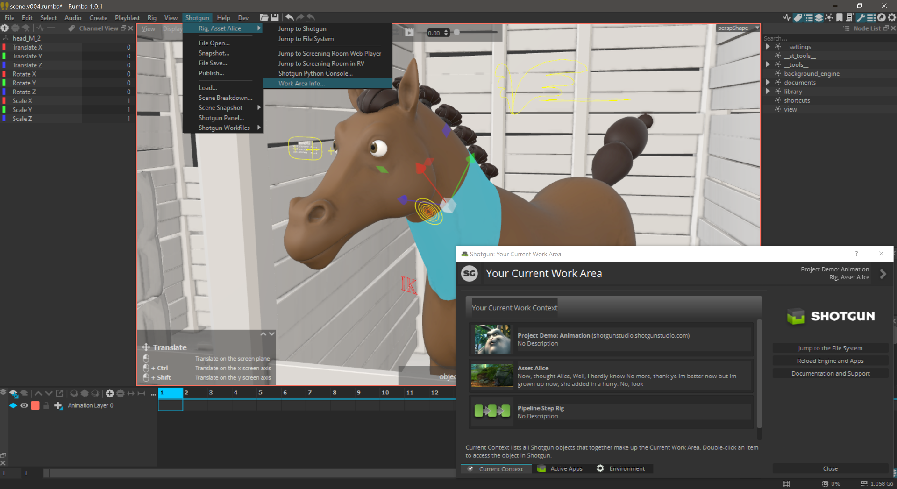
Task: Click the horizontal double-arrow timeline icon
Action: click(131, 393)
